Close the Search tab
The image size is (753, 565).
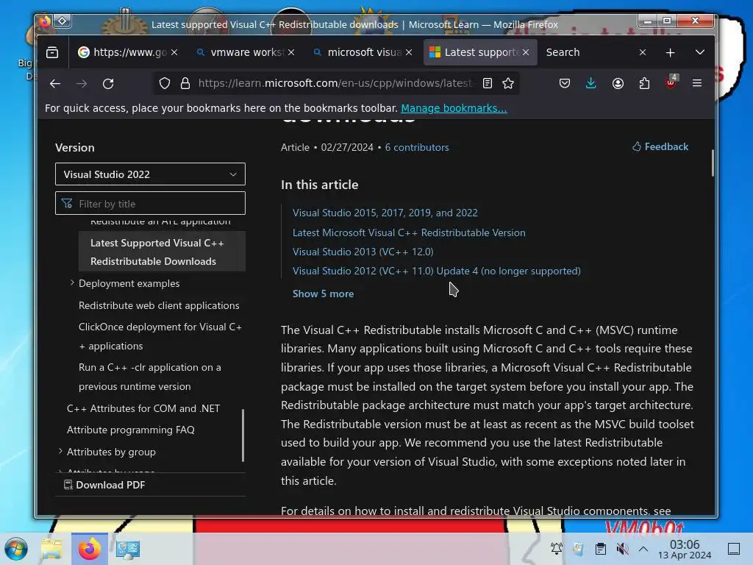[643, 52]
